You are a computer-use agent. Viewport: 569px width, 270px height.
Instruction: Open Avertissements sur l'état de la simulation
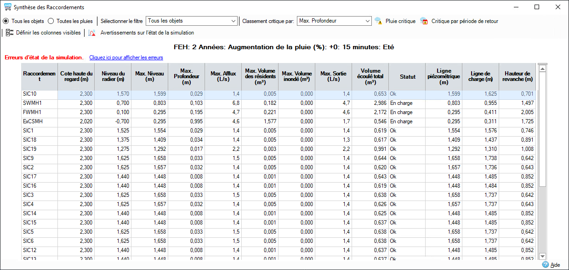point(147,33)
